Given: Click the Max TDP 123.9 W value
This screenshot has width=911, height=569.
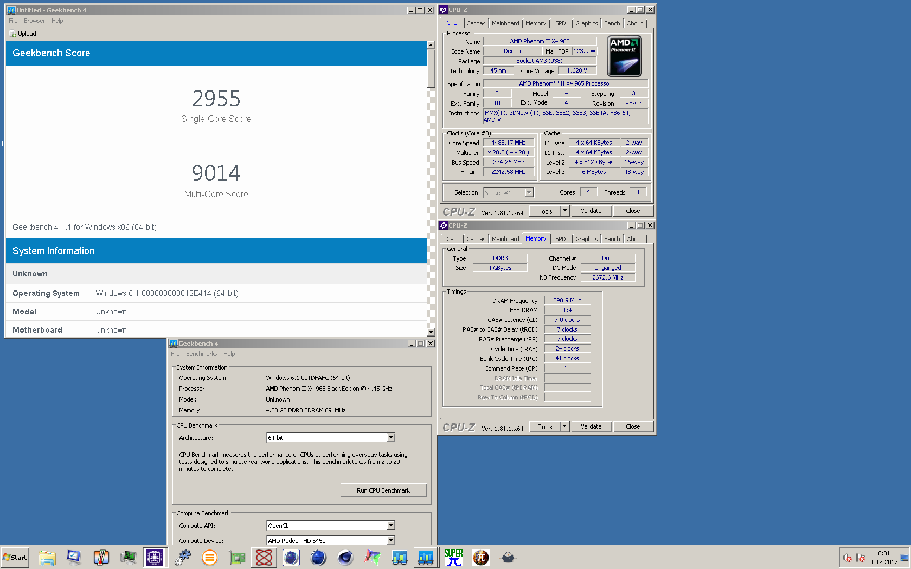Looking at the screenshot, I should point(584,51).
